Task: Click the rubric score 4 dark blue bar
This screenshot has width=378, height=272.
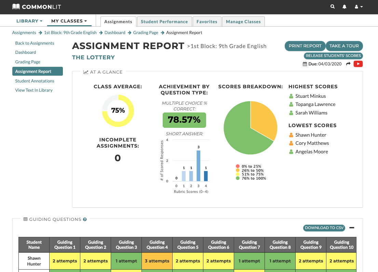Action: click(x=206, y=176)
